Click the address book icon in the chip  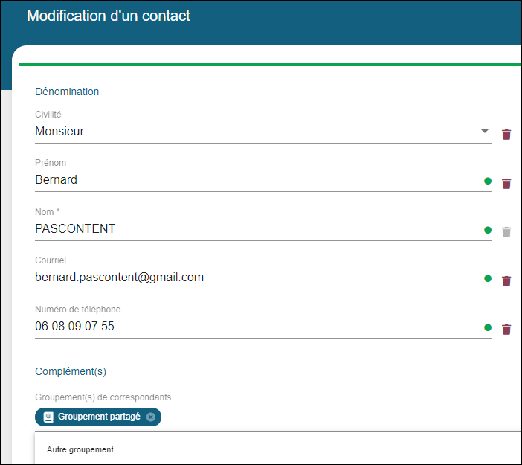48,417
